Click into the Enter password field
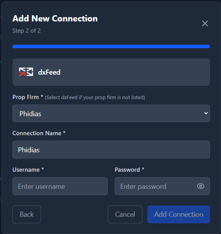 click(162, 186)
